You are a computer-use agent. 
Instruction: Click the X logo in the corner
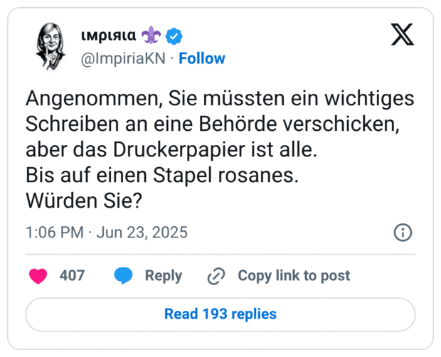coord(403,35)
